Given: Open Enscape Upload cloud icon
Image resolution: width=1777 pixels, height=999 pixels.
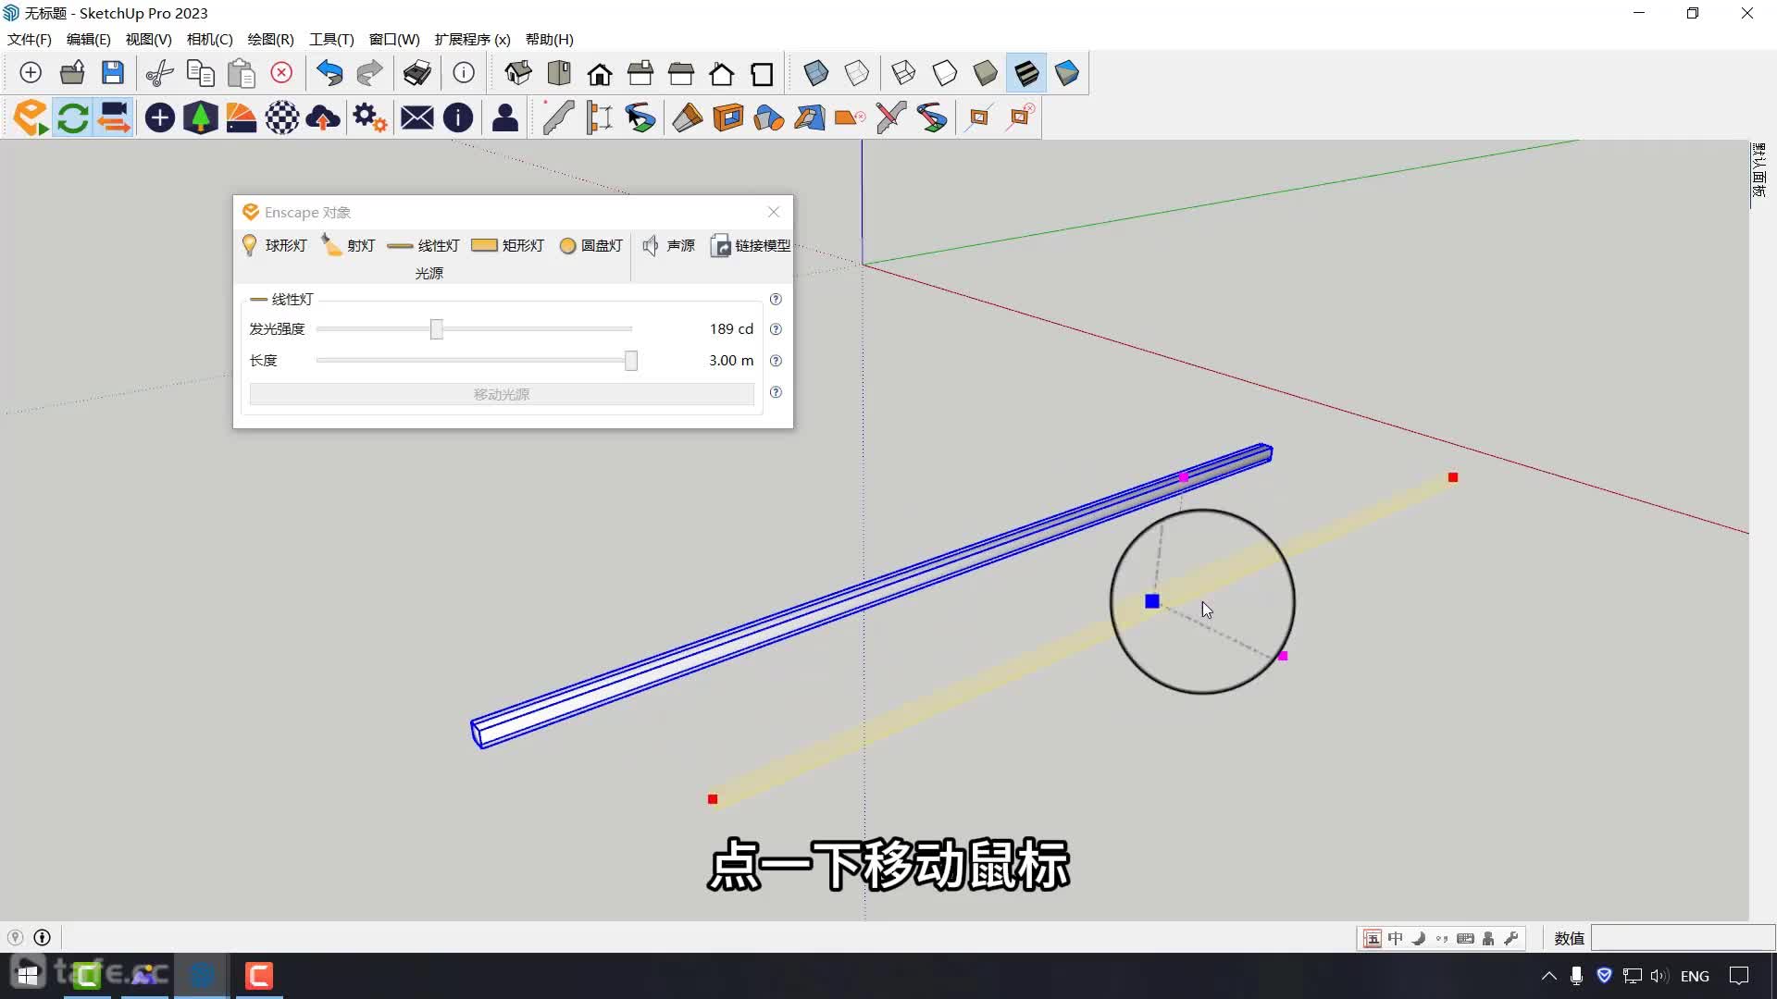Looking at the screenshot, I should pos(322,118).
